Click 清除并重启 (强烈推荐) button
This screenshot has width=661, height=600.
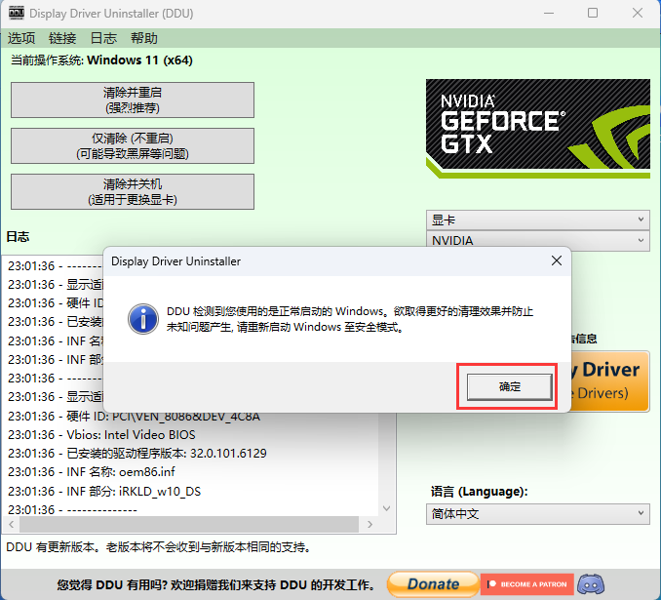click(133, 100)
